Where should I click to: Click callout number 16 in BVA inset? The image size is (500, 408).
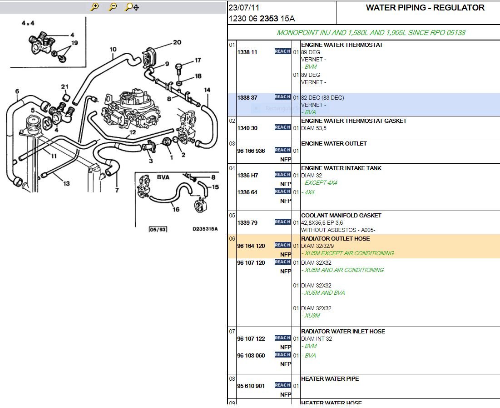(x=176, y=209)
